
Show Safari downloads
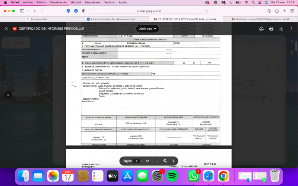pyautogui.click(x=269, y=11)
